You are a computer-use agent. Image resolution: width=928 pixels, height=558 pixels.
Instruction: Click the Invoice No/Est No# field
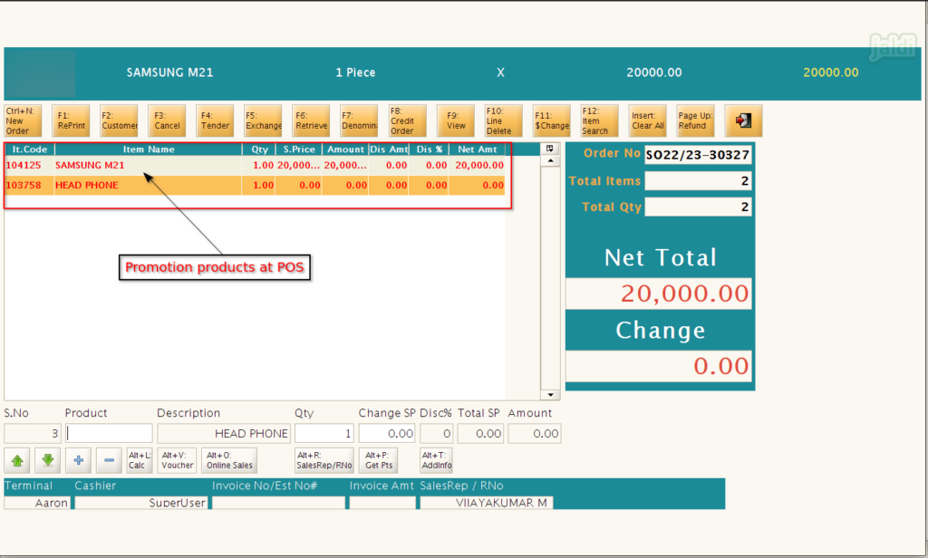(278, 503)
